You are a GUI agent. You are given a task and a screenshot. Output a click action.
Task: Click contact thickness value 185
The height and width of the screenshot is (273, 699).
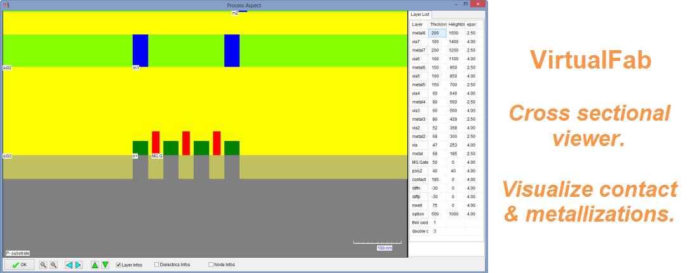coord(437,180)
